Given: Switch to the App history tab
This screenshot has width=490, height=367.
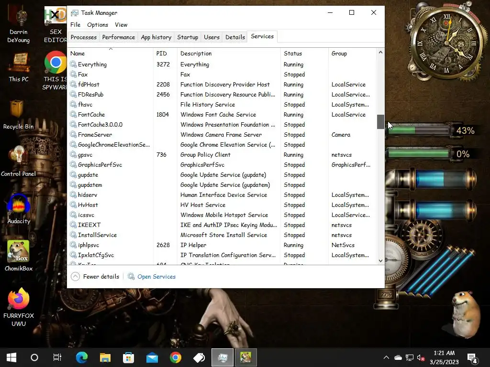Looking at the screenshot, I should coord(156,37).
